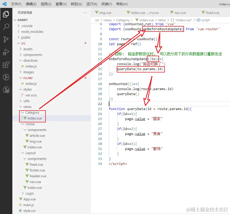Screen dimensions: 230x214
Task: Click the Category breadcrumb segment
Action: 123,20
